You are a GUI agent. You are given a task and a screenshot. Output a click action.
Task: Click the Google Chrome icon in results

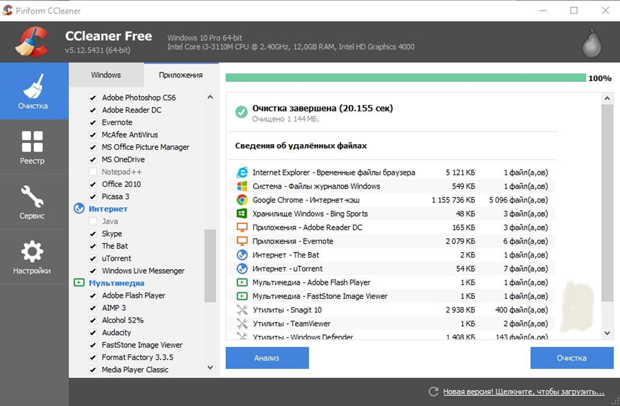242,200
